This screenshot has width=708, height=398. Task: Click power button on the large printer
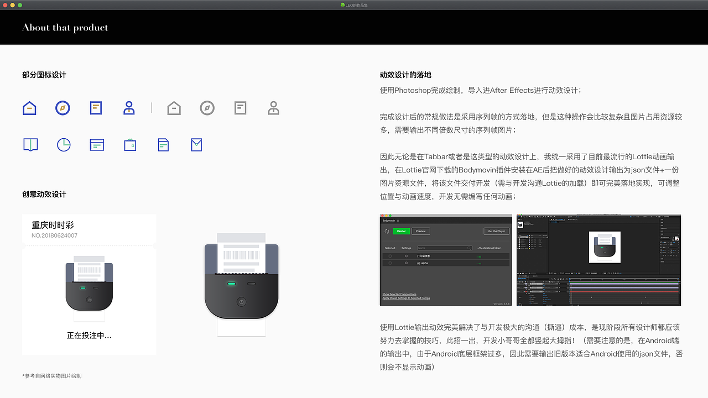(241, 302)
